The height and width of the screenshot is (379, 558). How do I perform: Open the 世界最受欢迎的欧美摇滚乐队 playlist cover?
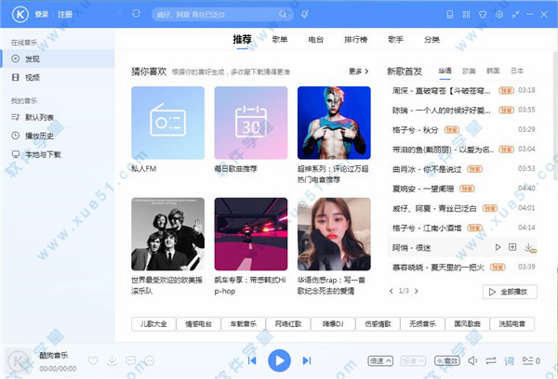click(x=168, y=234)
